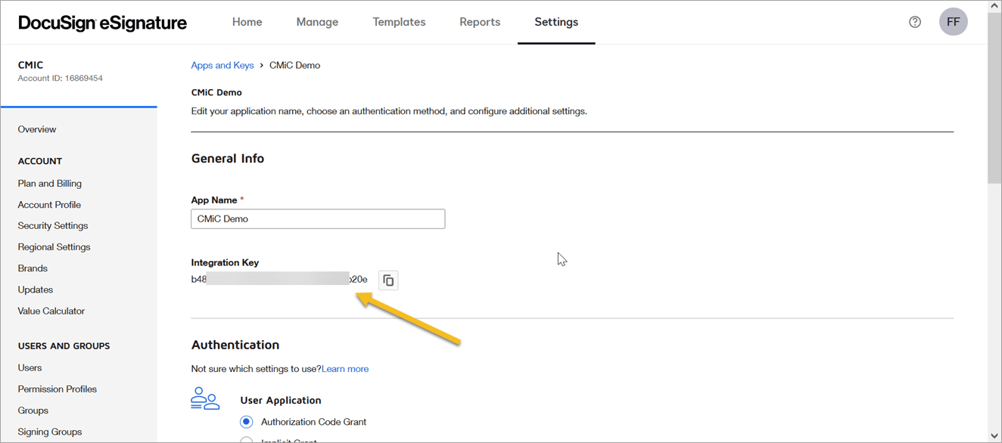Viewport: 1002px width, 443px height.
Task: Open Account Profile settings
Action: [49, 205]
